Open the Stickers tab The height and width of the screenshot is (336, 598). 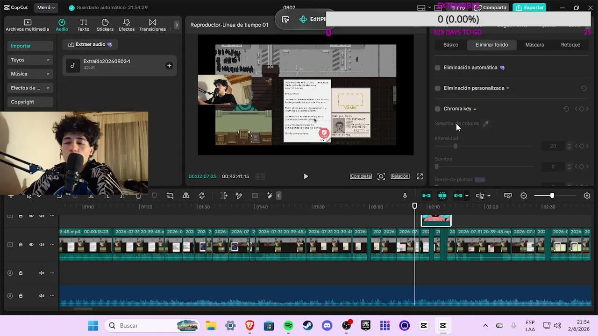click(x=105, y=25)
